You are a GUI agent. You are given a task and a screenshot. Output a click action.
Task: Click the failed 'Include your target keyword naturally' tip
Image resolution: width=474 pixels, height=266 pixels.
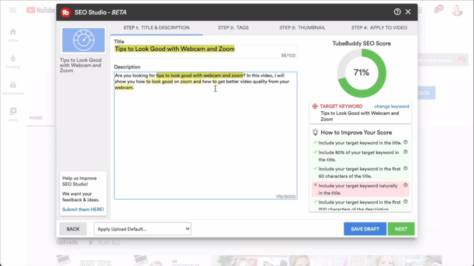point(360,189)
